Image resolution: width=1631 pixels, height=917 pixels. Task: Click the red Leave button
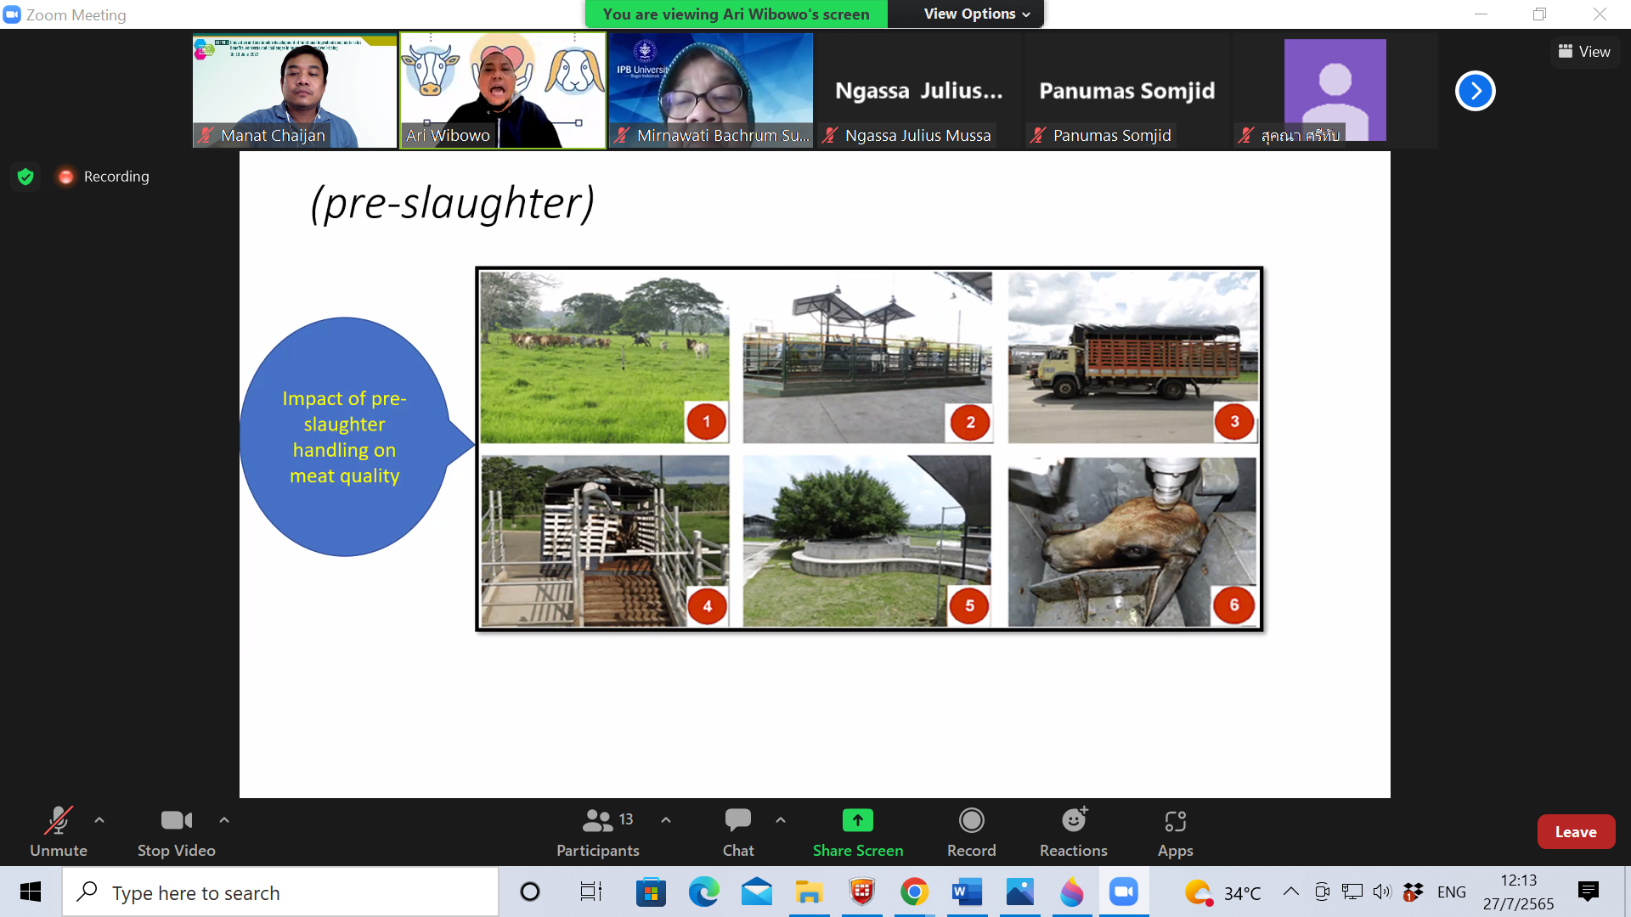point(1575,832)
